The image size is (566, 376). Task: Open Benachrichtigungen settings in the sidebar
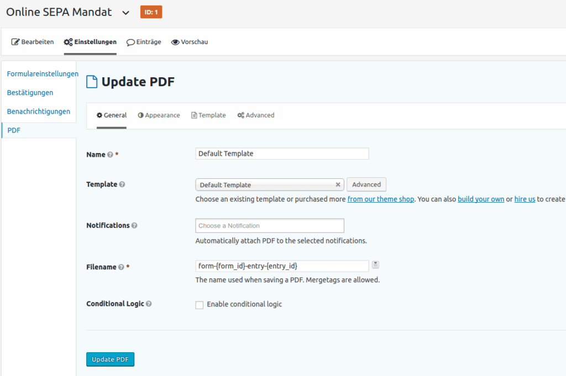tap(39, 112)
